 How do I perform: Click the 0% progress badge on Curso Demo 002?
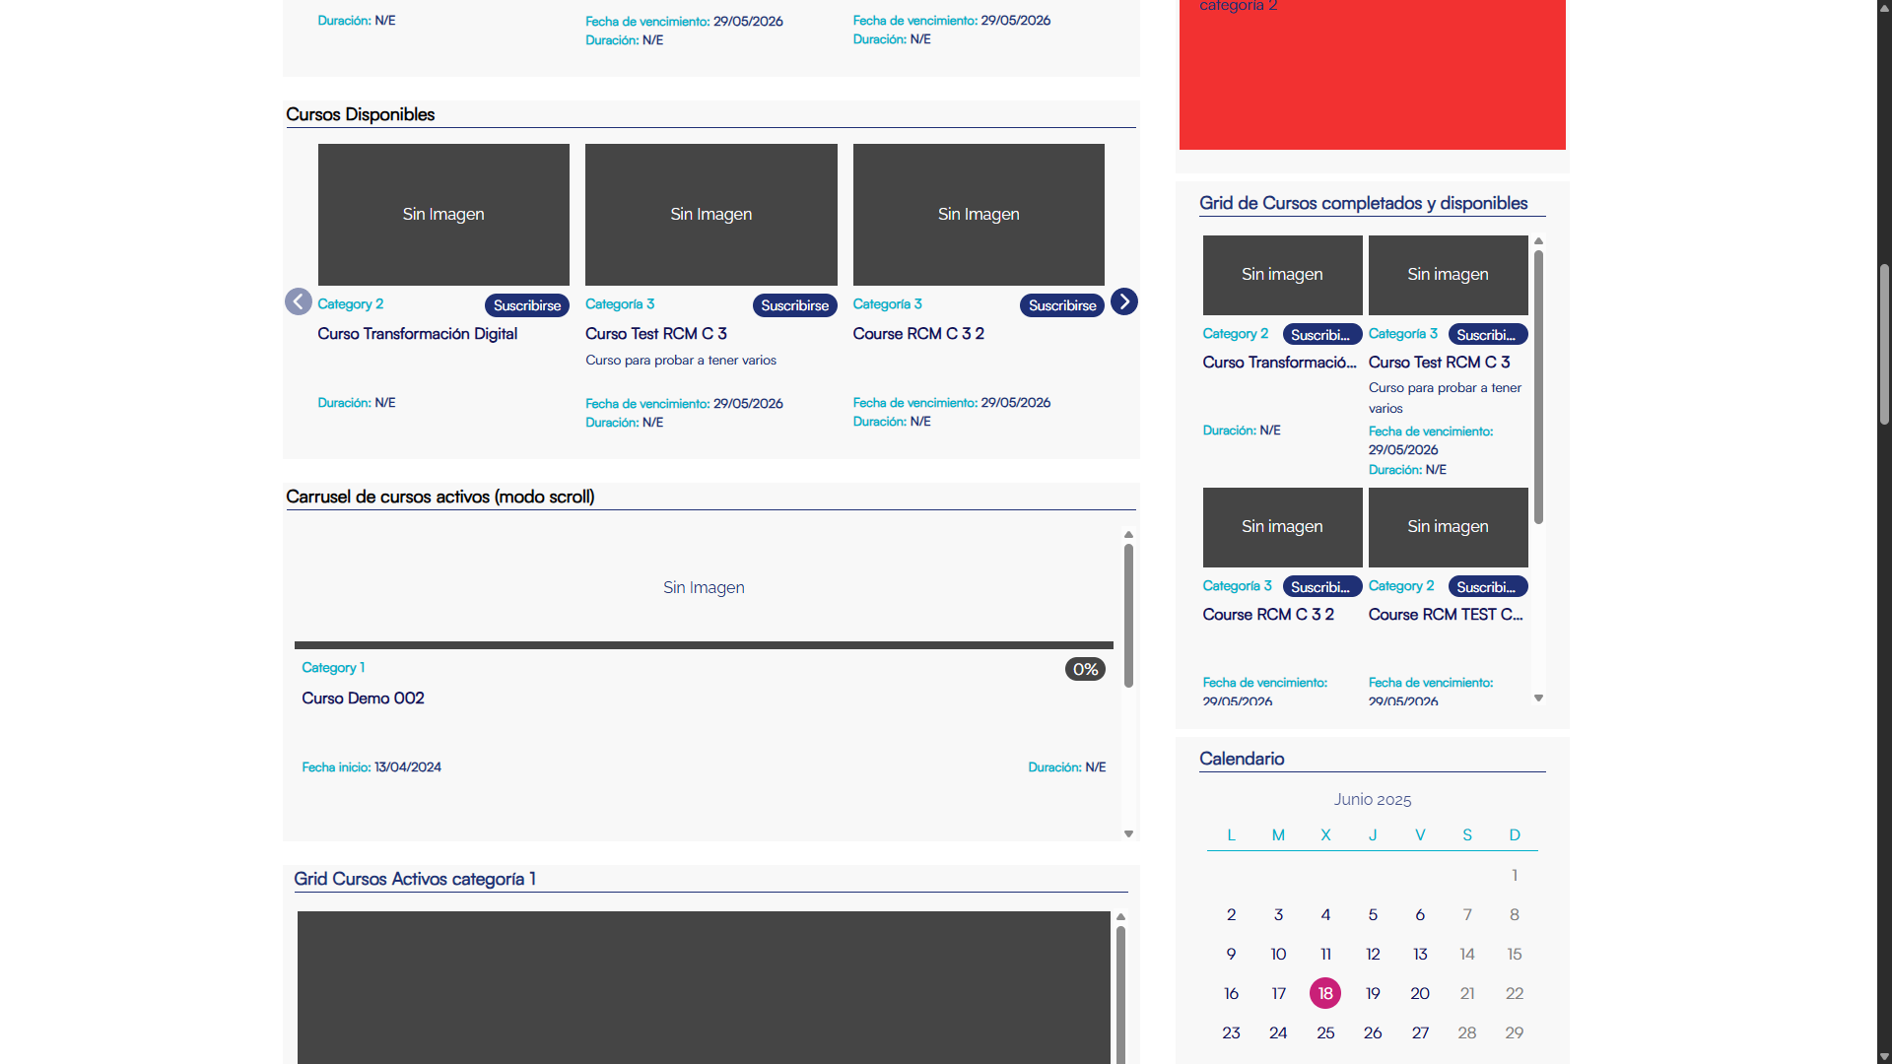point(1085,670)
